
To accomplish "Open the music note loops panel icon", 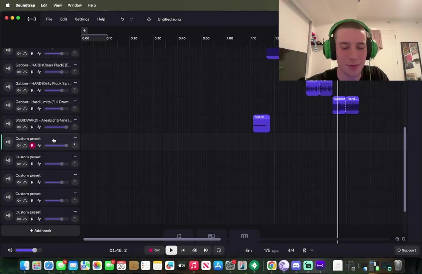I will click(x=178, y=236).
